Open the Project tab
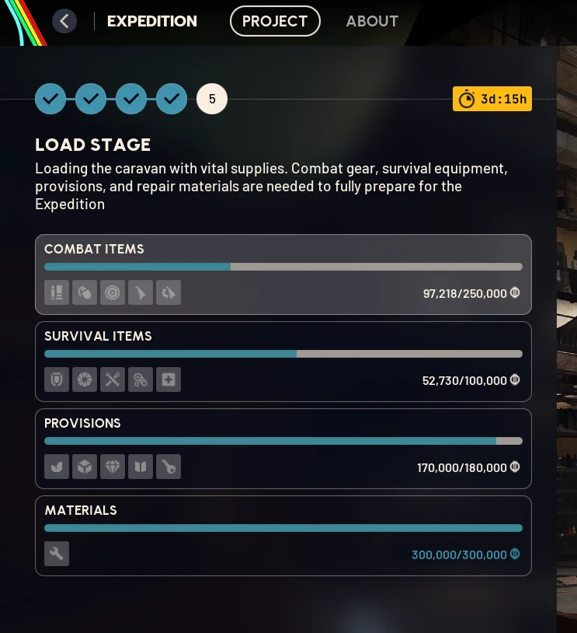 (275, 21)
